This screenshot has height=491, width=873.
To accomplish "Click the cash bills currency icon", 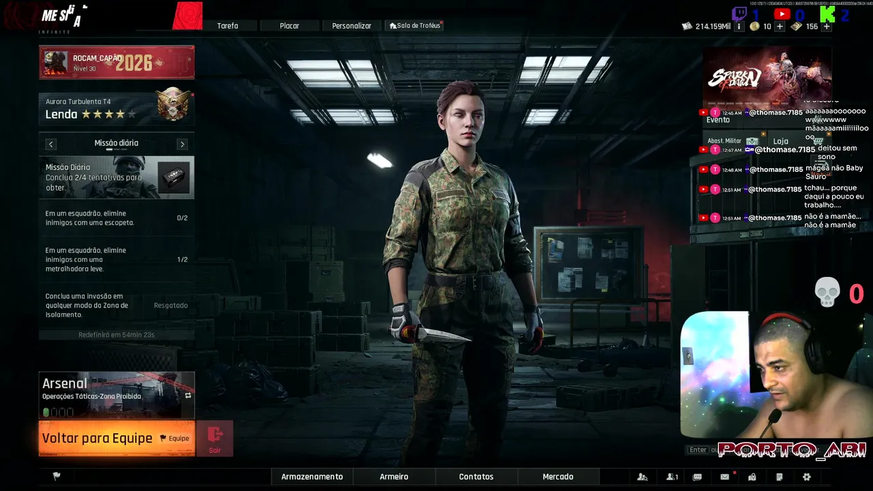I will tap(687, 27).
